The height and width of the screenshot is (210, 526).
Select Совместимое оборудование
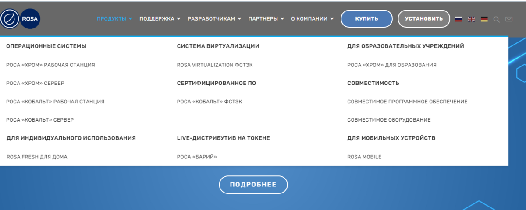click(389, 120)
